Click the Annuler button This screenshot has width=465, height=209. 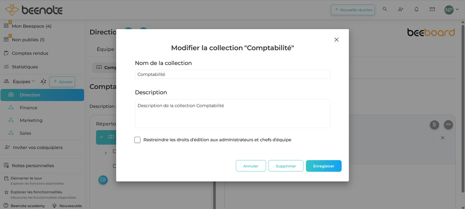(x=251, y=166)
